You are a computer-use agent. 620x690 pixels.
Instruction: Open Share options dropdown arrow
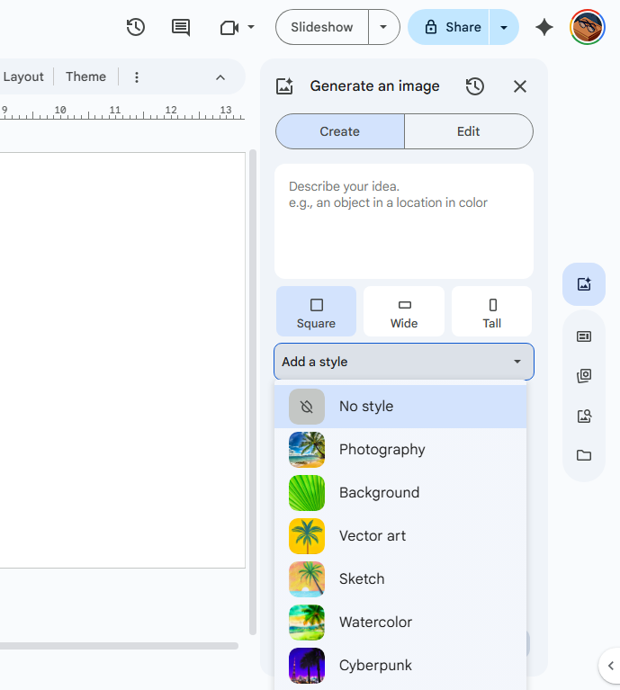[504, 27]
